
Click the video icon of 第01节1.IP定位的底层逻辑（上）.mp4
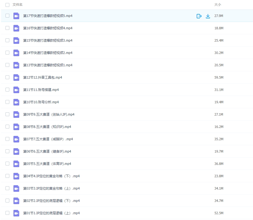coord(16,213)
